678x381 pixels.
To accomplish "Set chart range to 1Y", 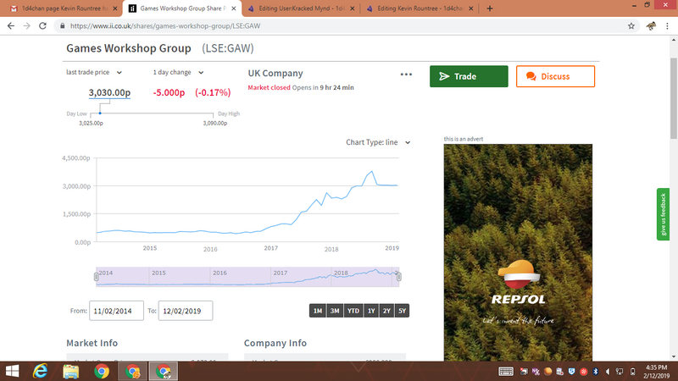I will [371, 311].
